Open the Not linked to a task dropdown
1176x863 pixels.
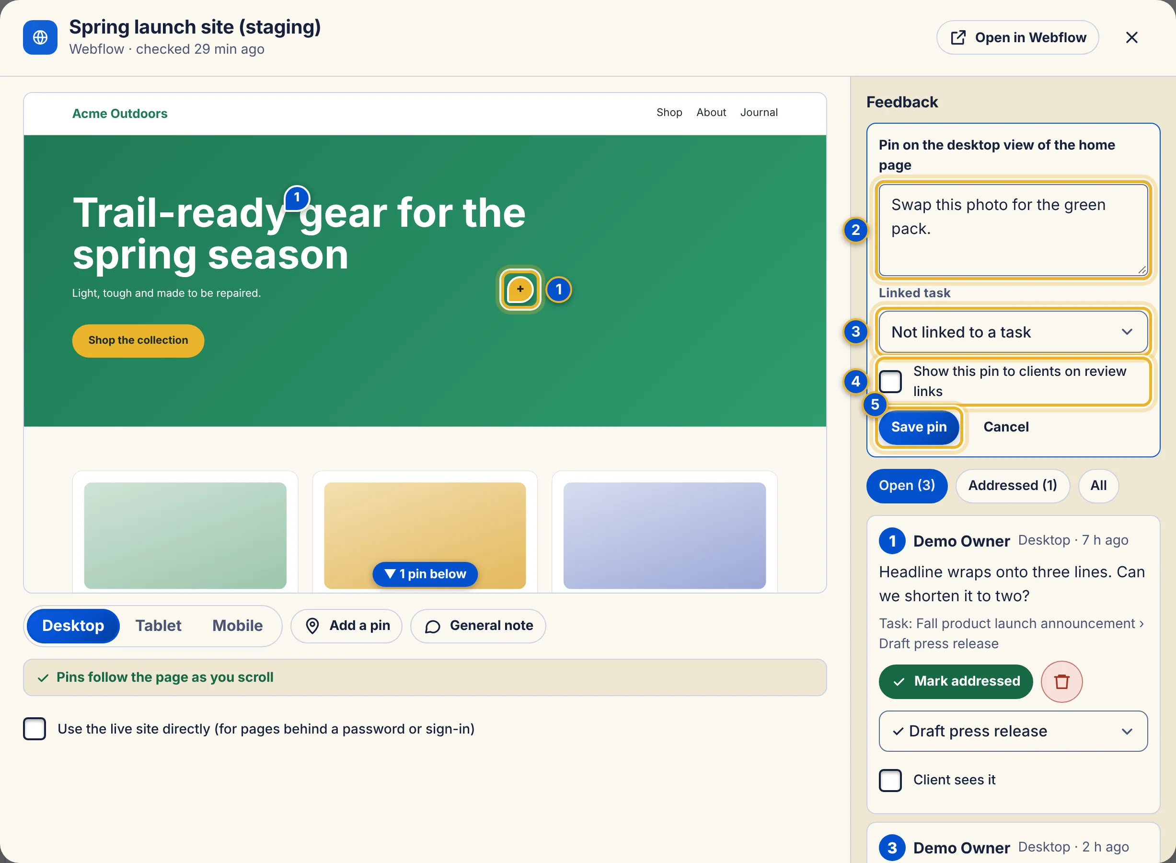tap(1013, 332)
